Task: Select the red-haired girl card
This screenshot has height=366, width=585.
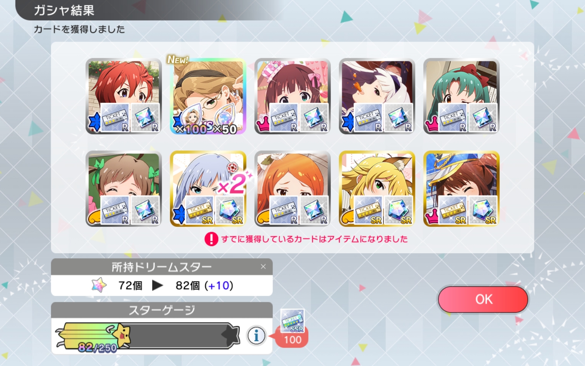Action: pyautogui.click(x=124, y=97)
